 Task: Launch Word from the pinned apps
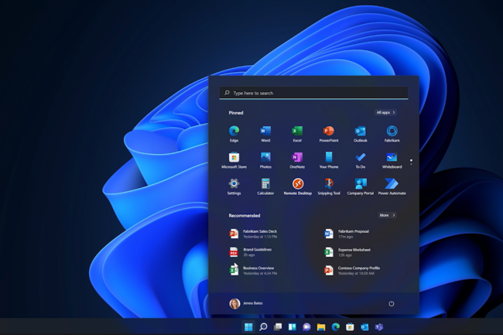[x=265, y=134]
